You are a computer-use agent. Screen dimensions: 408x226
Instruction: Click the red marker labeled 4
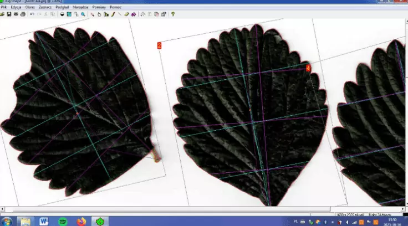coord(308,68)
